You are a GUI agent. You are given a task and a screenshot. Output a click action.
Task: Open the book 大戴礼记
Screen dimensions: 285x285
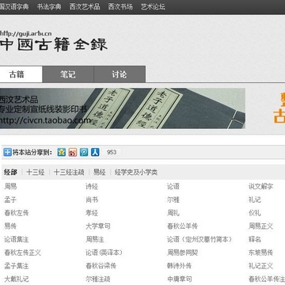pos(17,279)
